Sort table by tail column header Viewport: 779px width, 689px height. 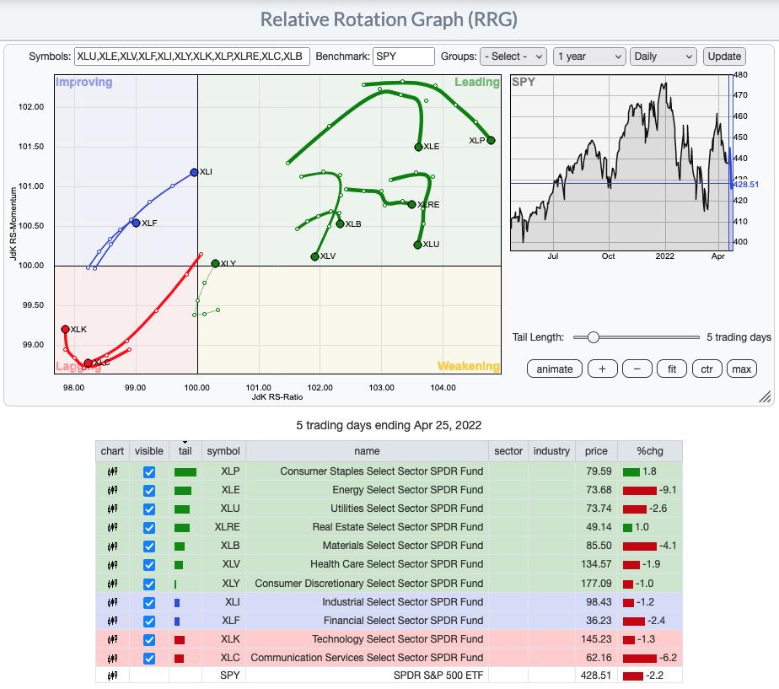click(x=185, y=451)
